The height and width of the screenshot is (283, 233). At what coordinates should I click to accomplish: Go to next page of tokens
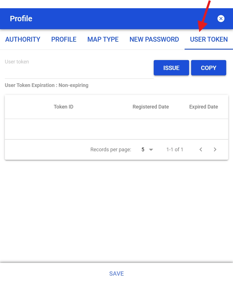(215, 150)
